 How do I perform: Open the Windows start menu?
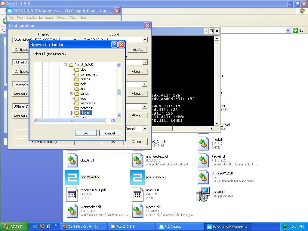click(x=14, y=226)
